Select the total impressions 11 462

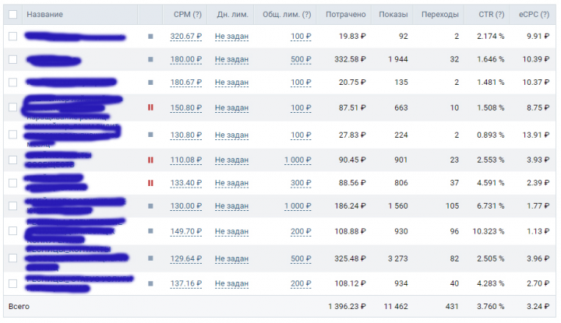396,307
